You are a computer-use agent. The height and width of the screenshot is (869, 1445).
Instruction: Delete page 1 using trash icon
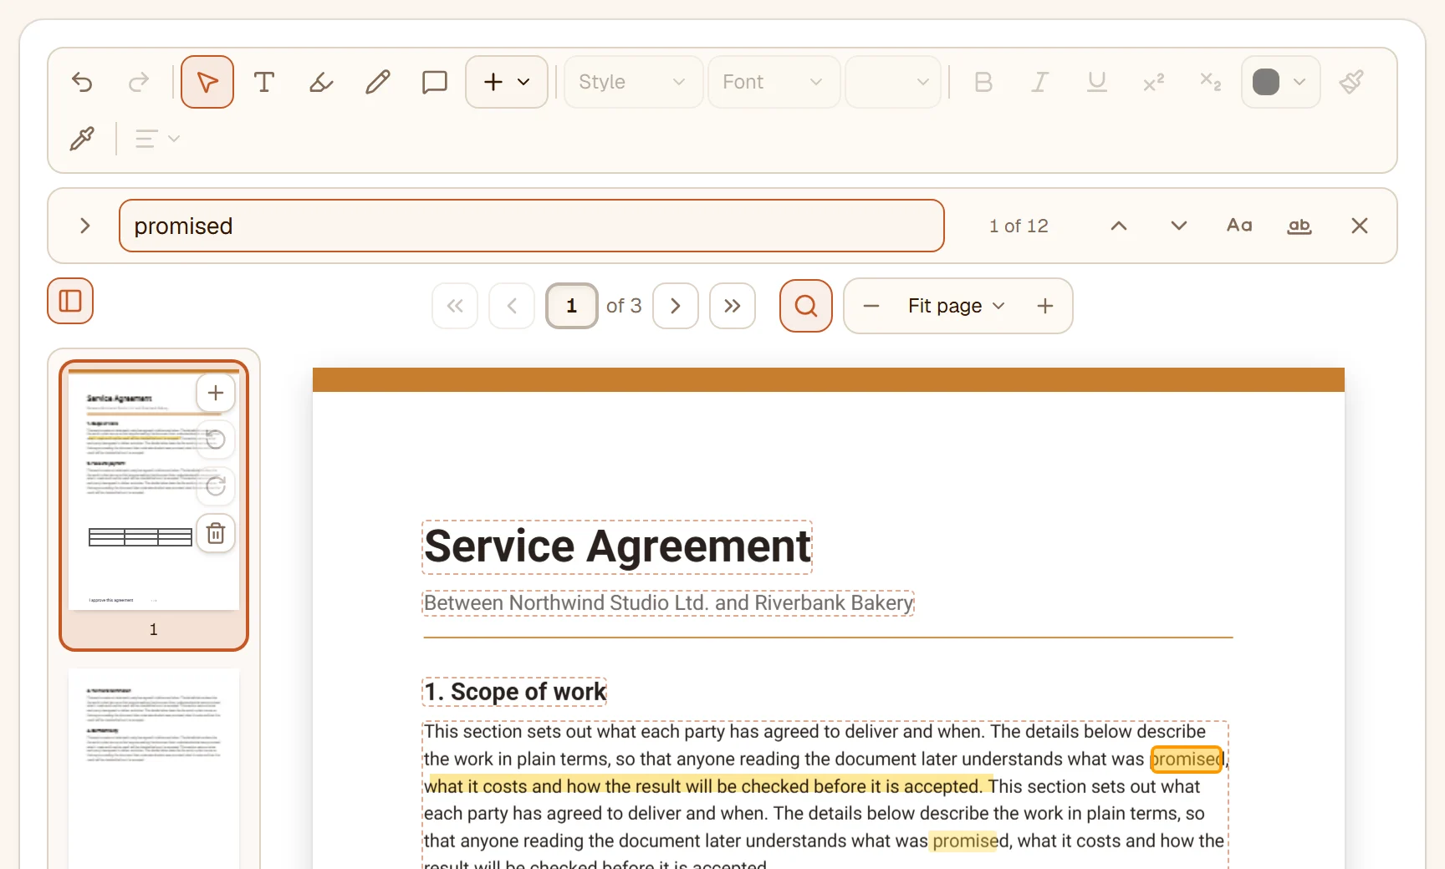[x=216, y=533]
